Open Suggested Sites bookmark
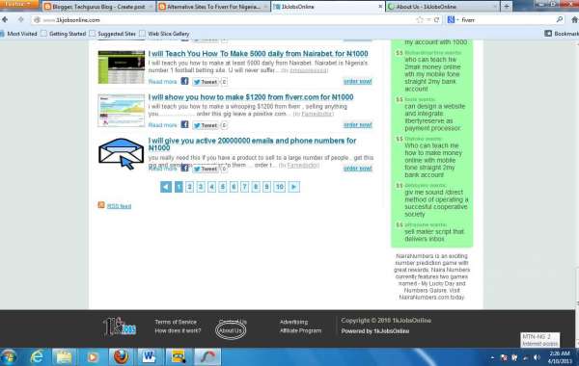Screen dimensions: 579x366 click(113, 34)
